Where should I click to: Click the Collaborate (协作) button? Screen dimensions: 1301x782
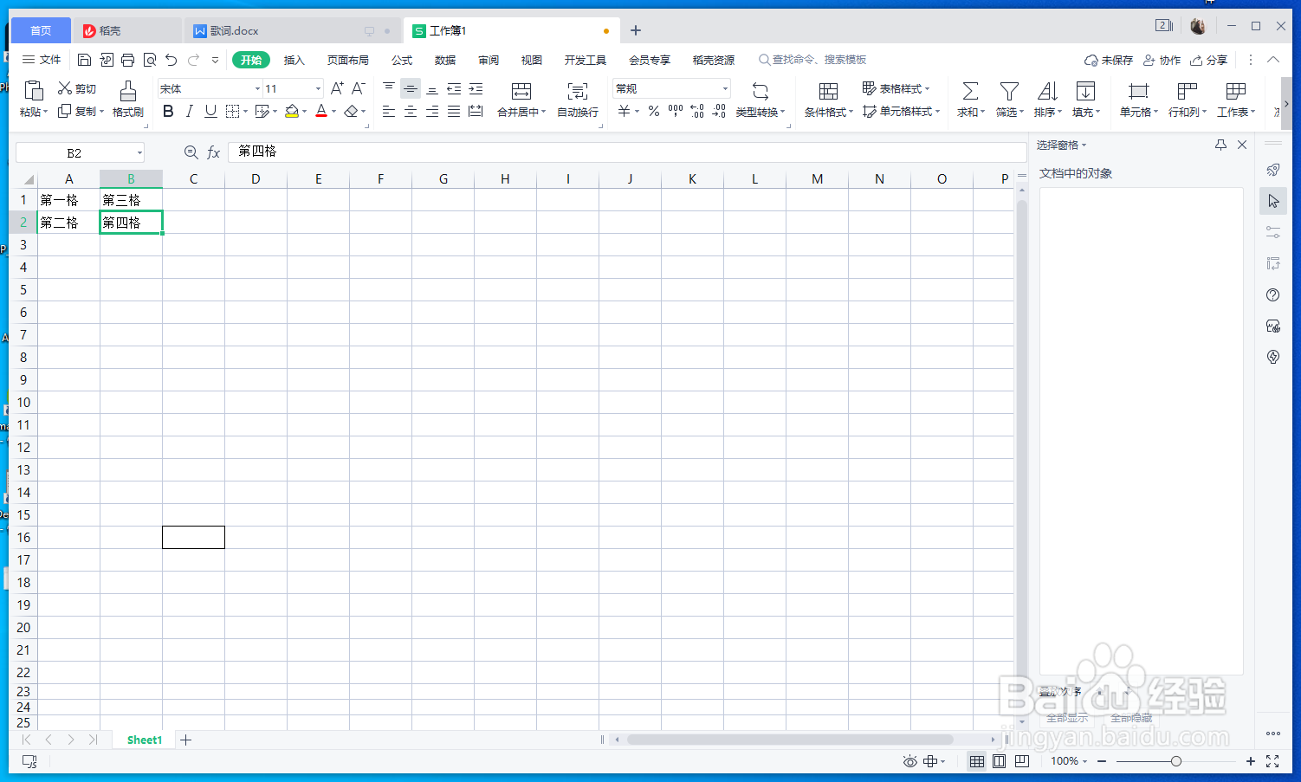point(1162,60)
